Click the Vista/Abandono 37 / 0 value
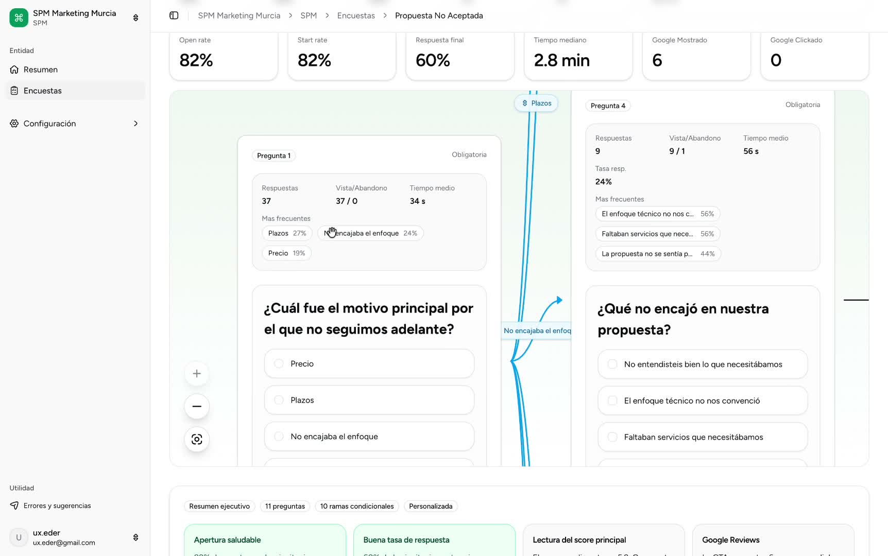 [347, 201]
